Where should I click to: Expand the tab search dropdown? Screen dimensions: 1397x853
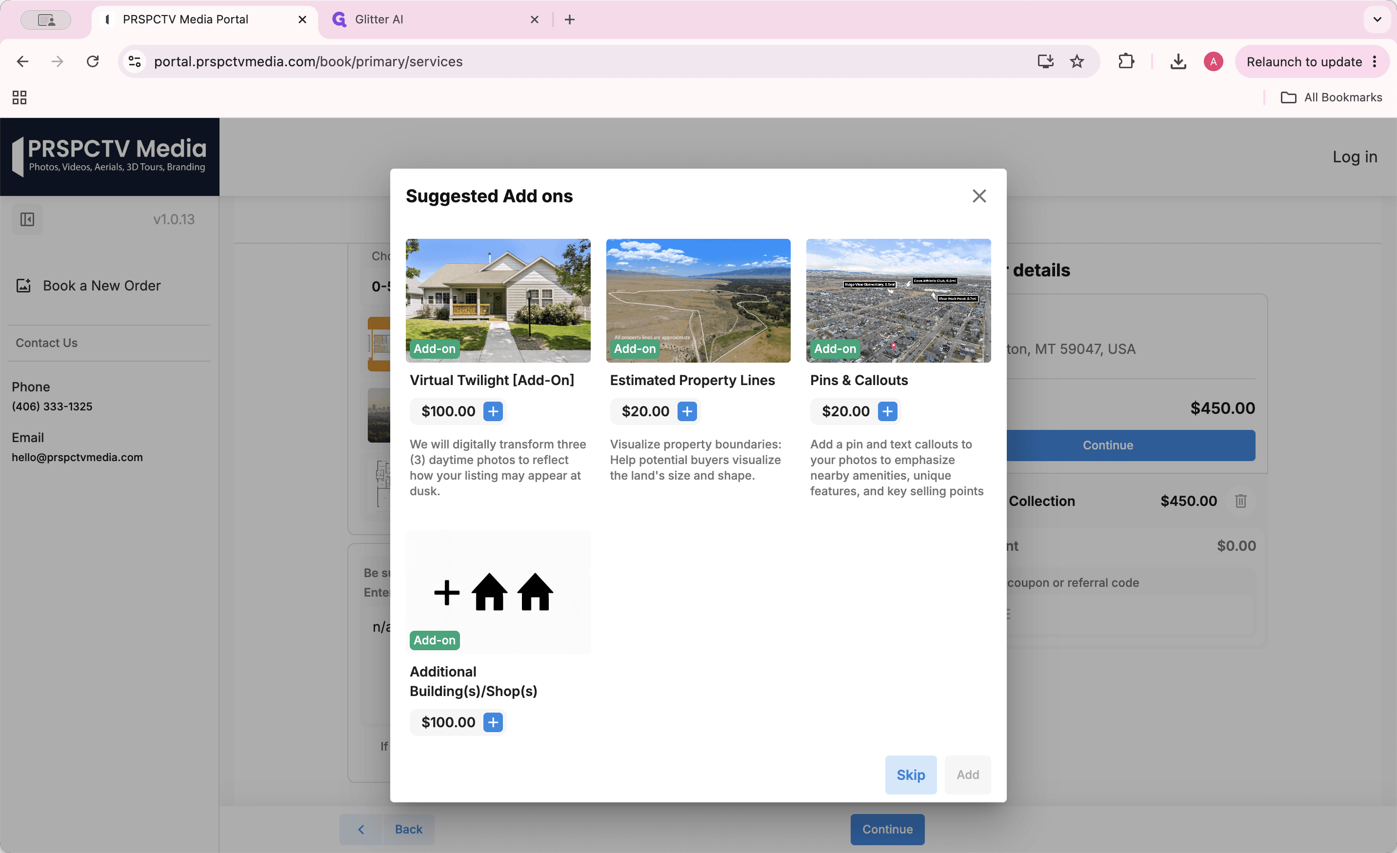pos(1377,19)
